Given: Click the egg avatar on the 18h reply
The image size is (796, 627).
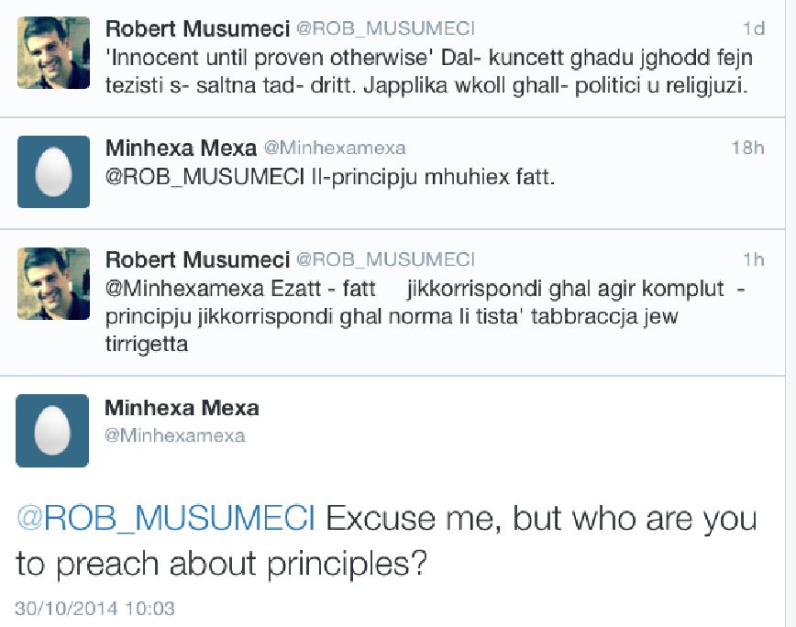Looking at the screenshot, I should 54,171.
